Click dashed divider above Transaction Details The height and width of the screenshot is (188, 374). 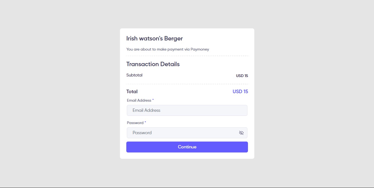(x=187, y=56)
